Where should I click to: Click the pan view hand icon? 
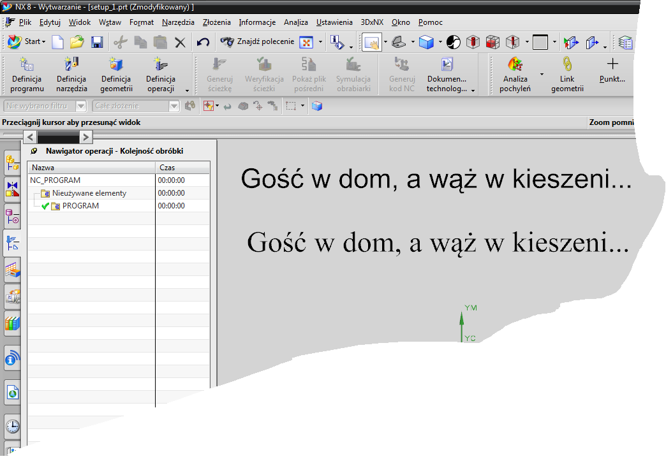[372, 42]
